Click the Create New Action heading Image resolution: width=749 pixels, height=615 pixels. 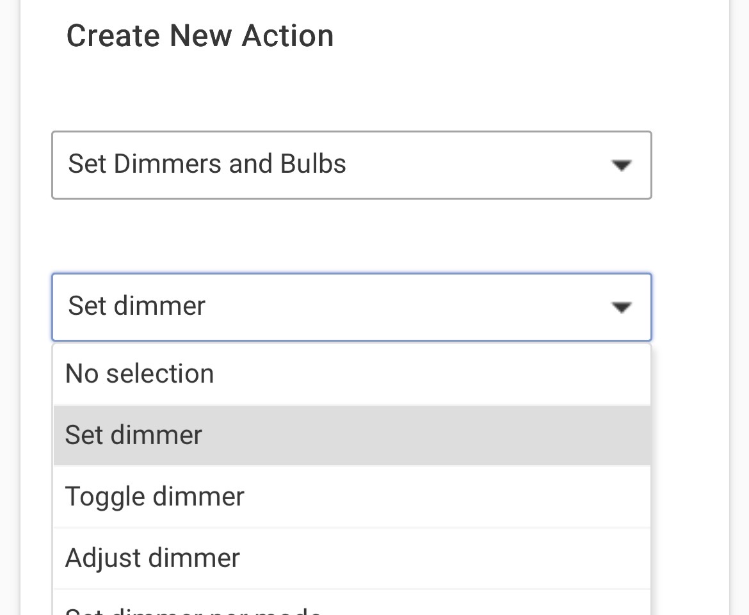click(200, 36)
